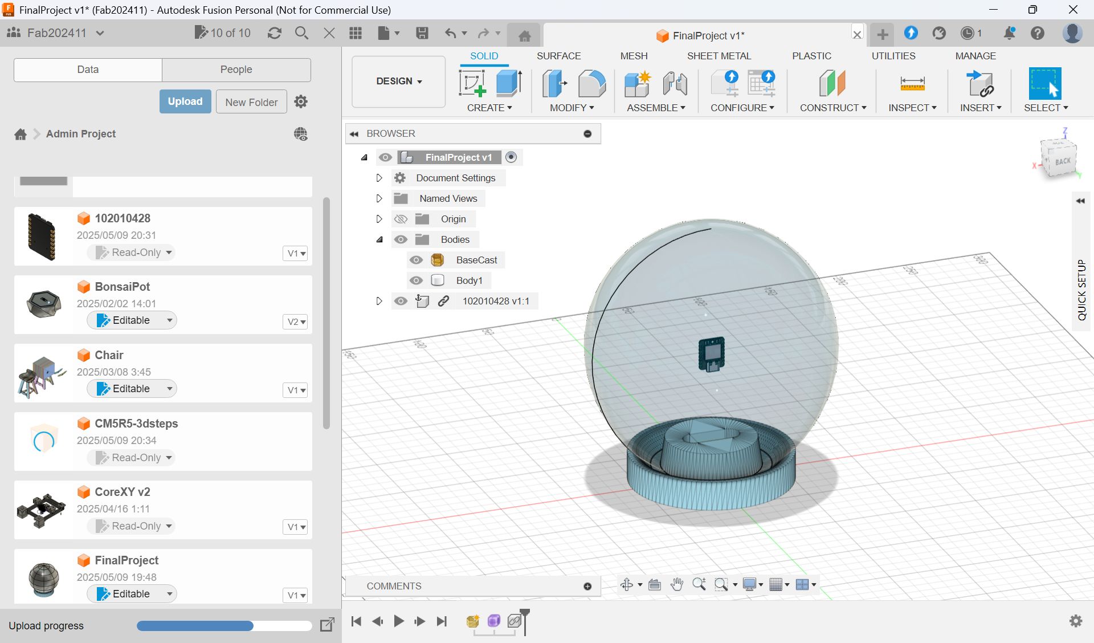This screenshot has width=1094, height=643.
Task: Open data panel settings gear
Action: click(301, 101)
